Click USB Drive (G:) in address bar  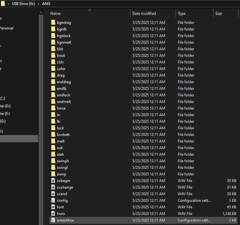(x=23, y=3)
